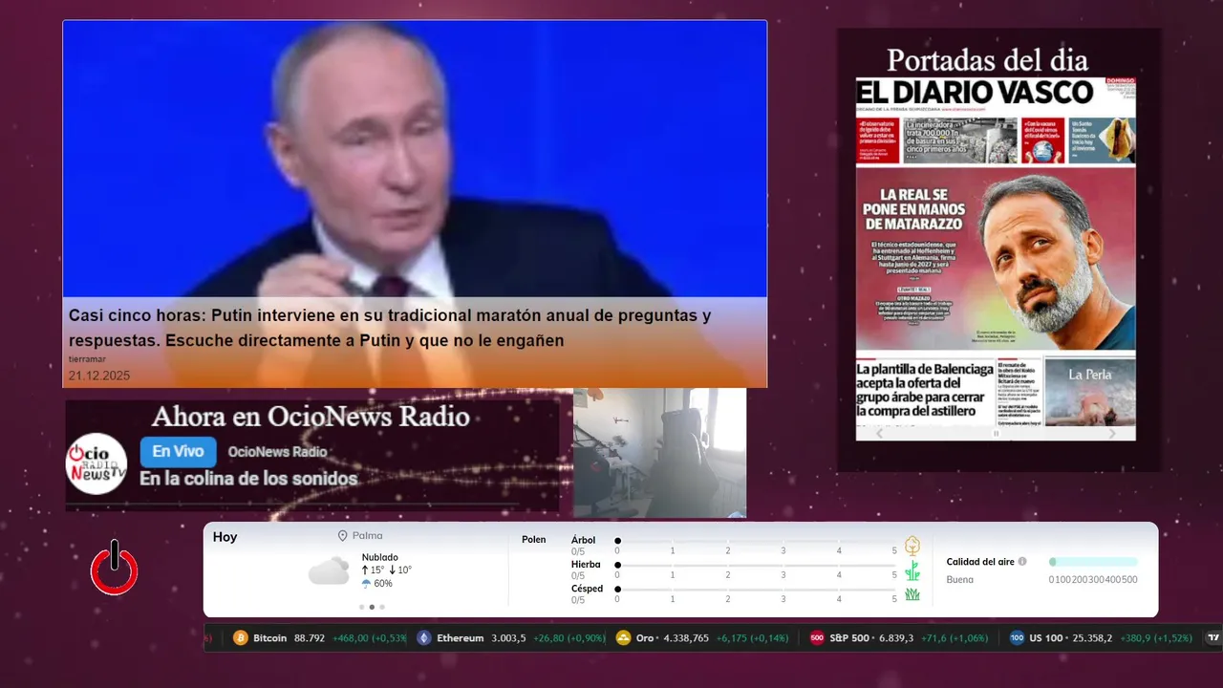Show the previous newspaper cover arrow
This screenshot has width=1223, height=688.
pos(880,433)
